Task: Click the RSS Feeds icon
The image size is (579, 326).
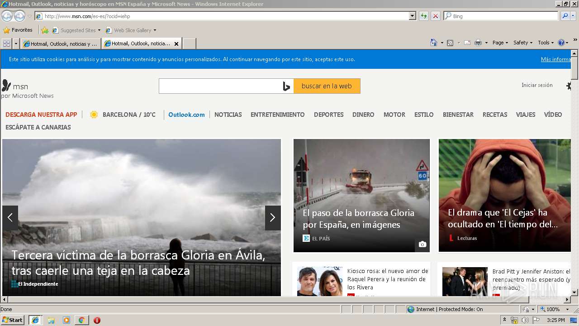Action: point(450,43)
